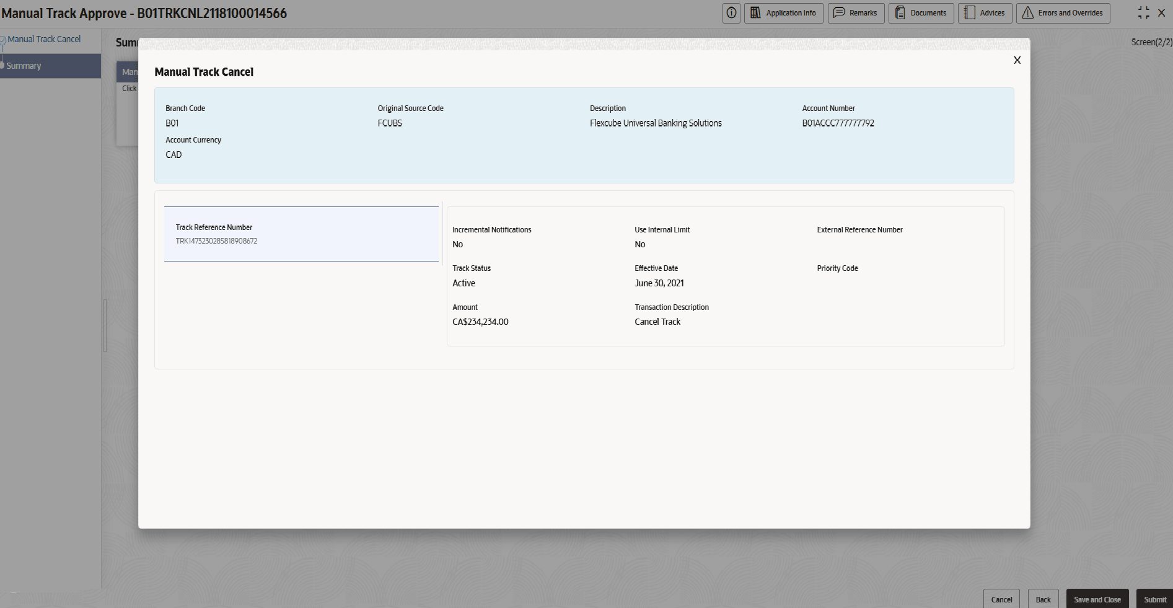1173x608 pixels.
Task: Click the FCUBS source code value
Action: 390,123
